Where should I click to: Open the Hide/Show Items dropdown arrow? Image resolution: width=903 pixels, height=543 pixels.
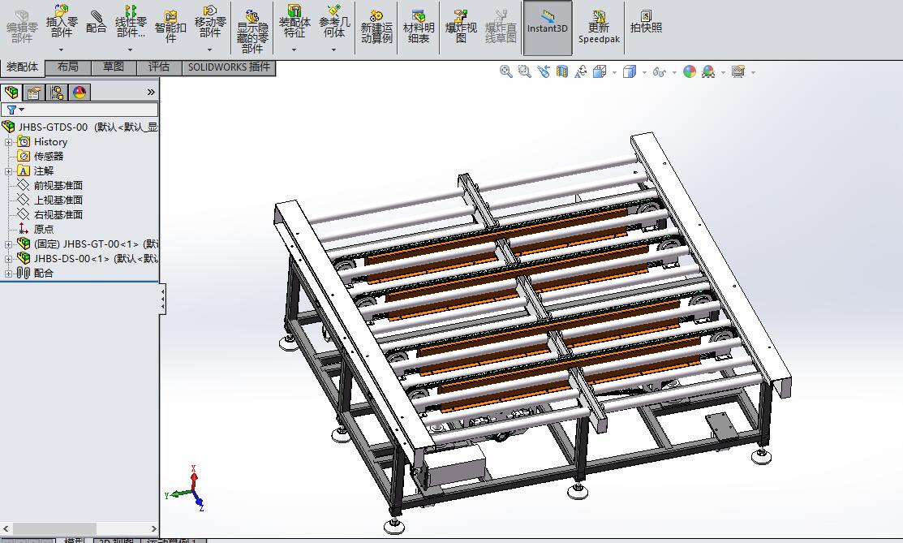(x=674, y=72)
